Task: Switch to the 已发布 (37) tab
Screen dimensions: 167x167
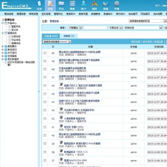Action: (51, 36)
